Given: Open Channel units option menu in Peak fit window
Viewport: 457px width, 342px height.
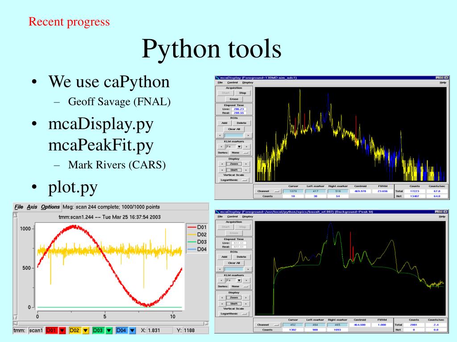Looking at the screenshot, I should click(x=267, y=325).
